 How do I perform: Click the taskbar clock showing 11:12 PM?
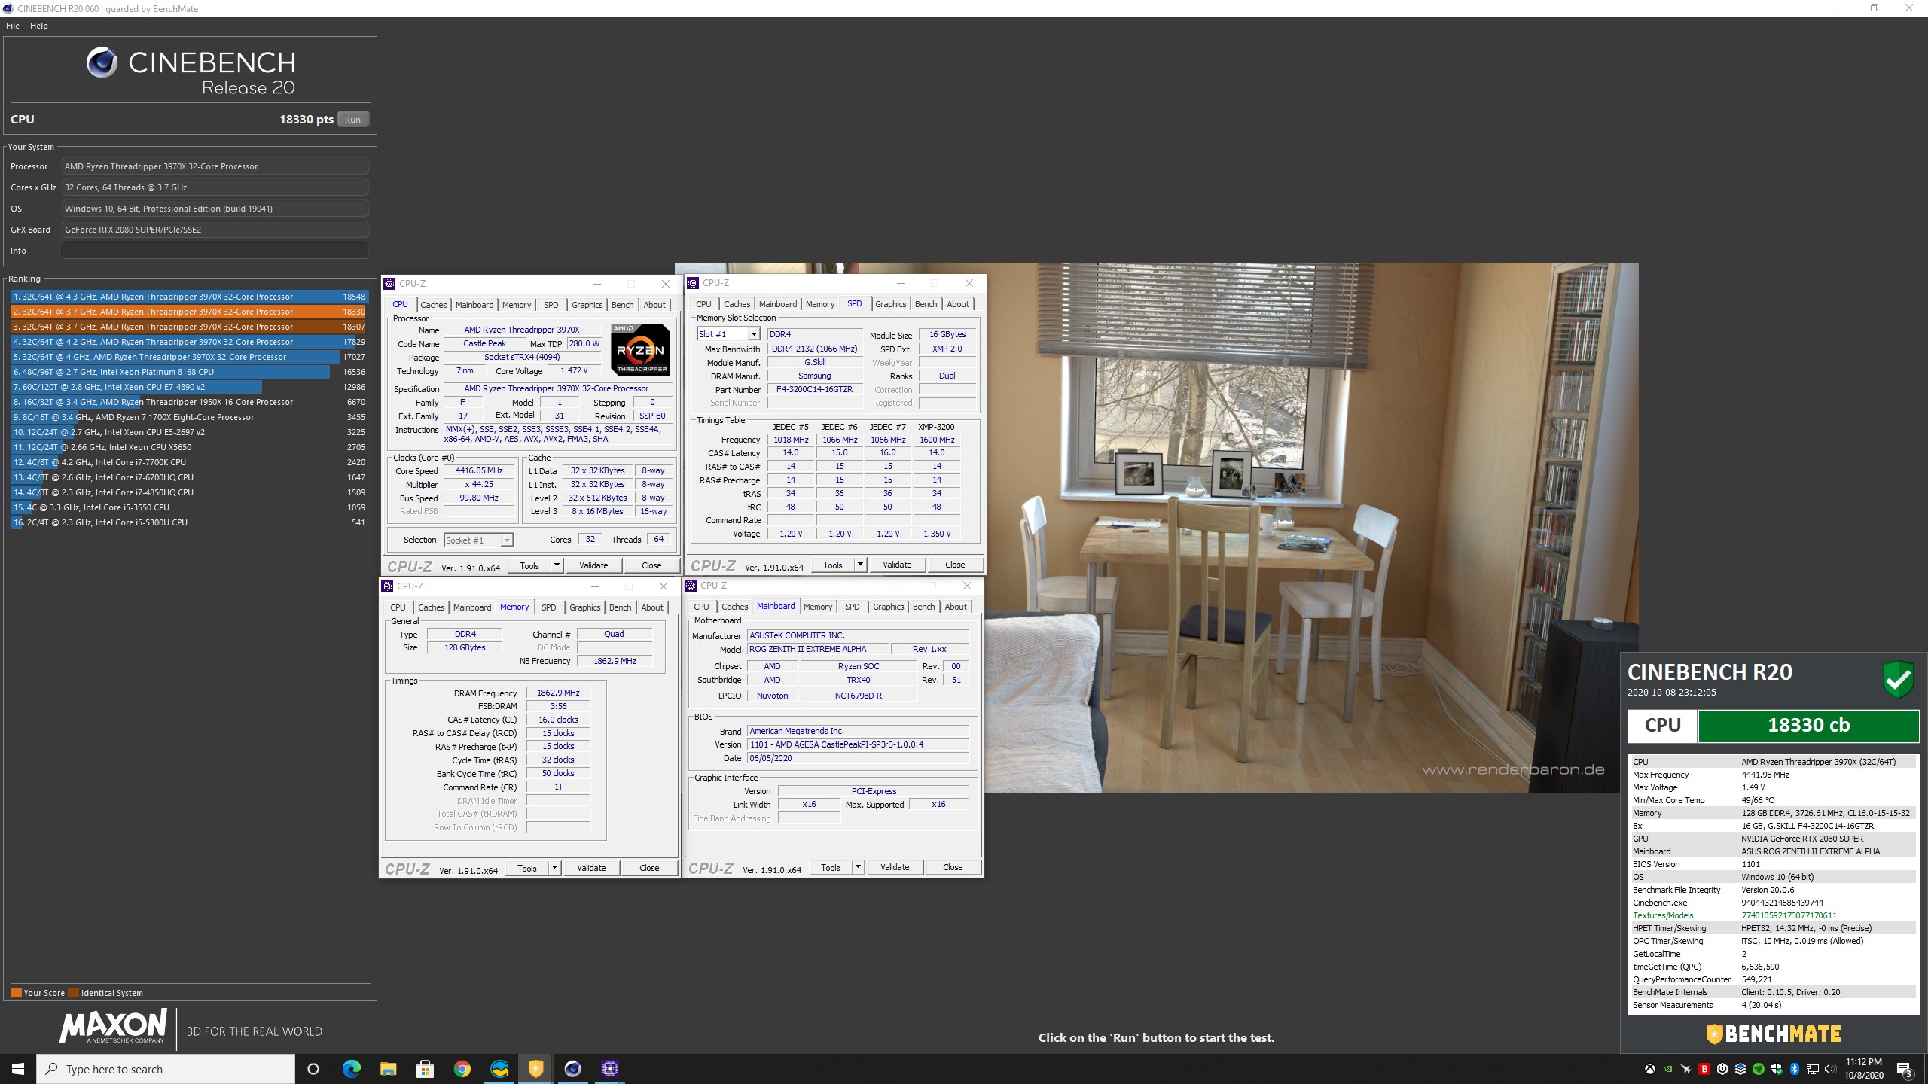(1863, 1069)
